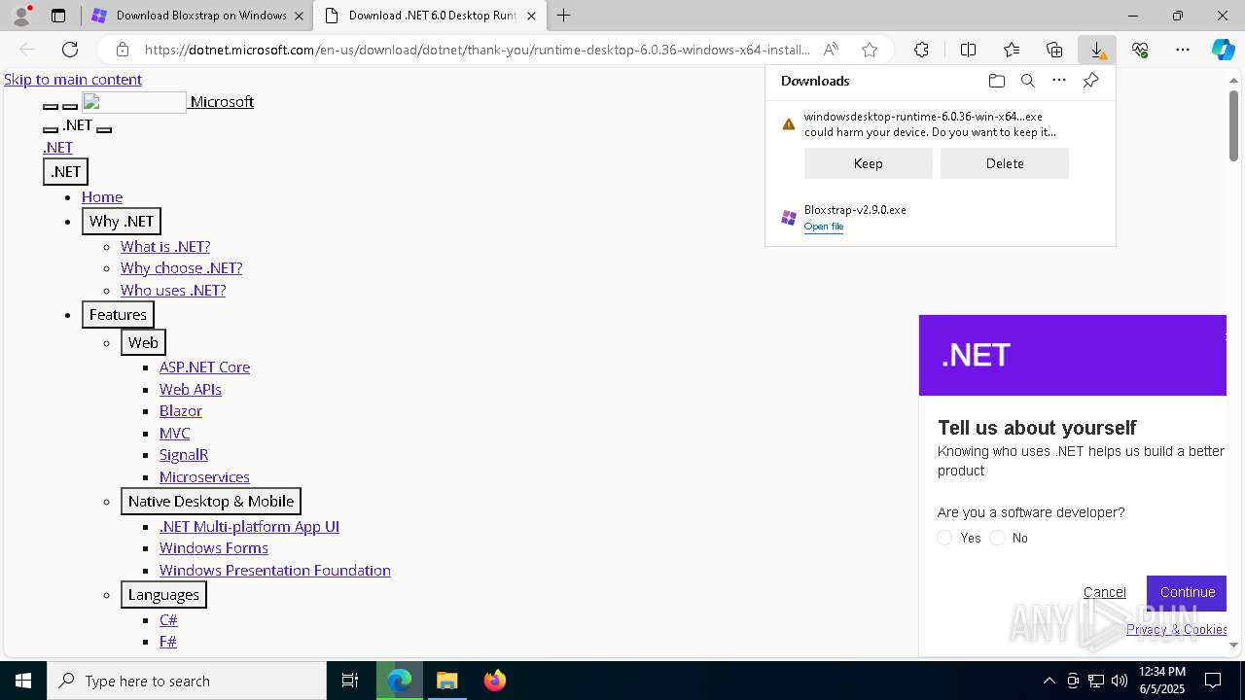Click the address bar URL field
The height and width of the screenshot is (700, 1245).
point(477,50)
